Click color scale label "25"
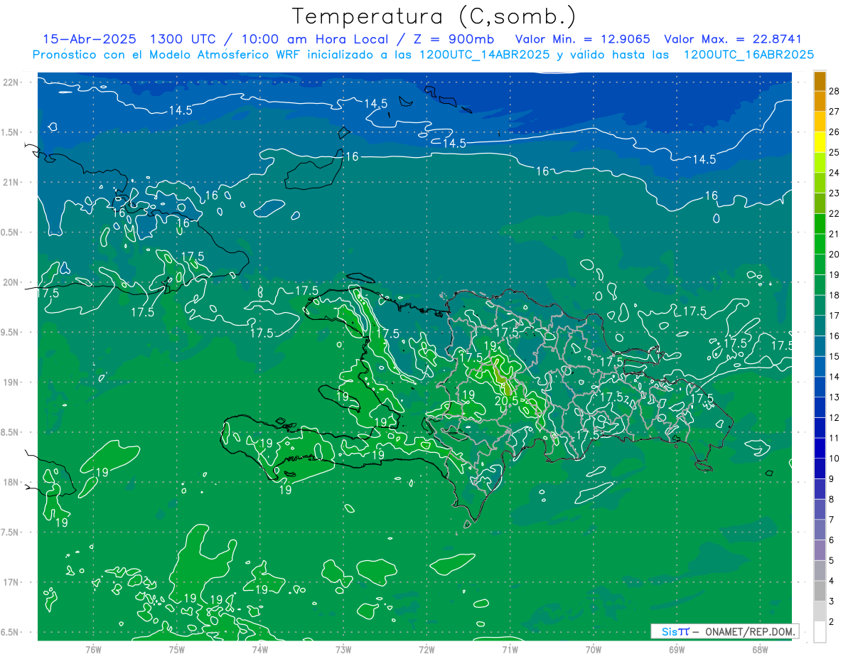Image resolution: width=853 pixels, height=659 pixels. tap(835, 152)
